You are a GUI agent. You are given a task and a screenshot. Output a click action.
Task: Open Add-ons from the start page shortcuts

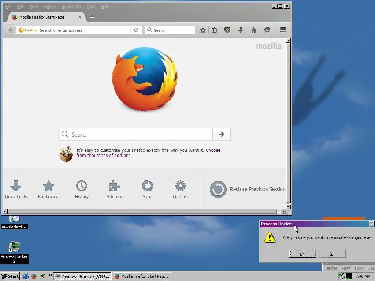click(115, 190)
